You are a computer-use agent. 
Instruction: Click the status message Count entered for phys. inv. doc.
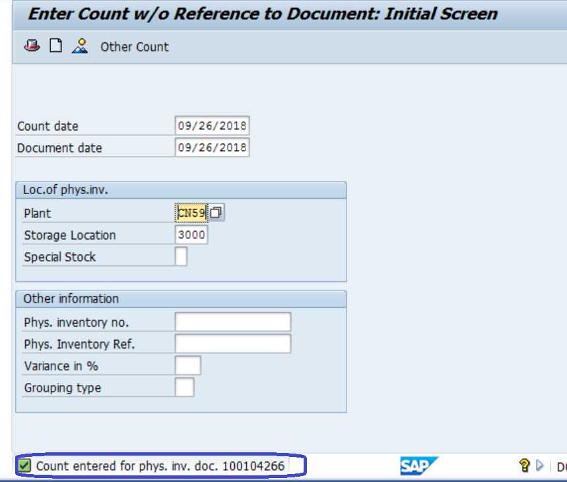pyautogui.click(x=160, y=465)
